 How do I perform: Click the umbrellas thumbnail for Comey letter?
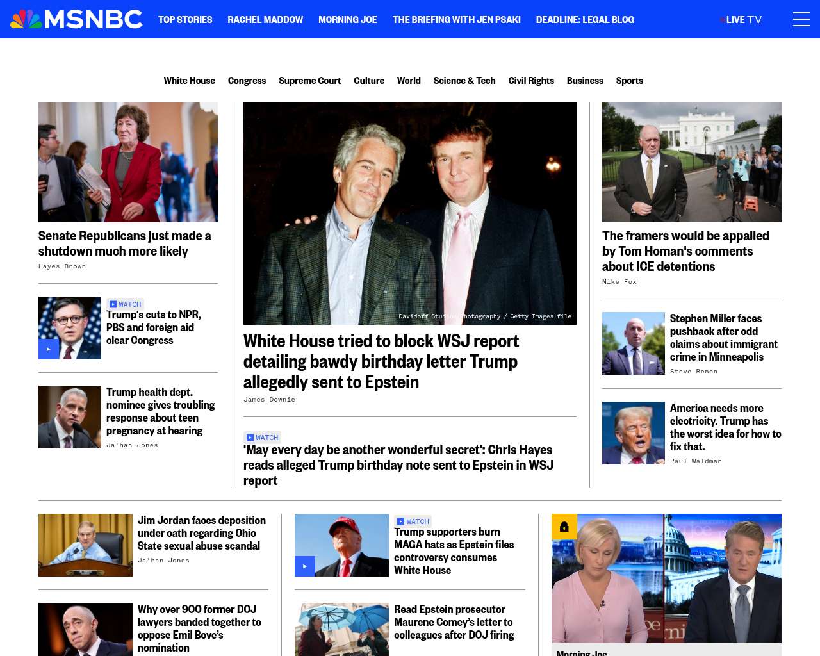pos(341,629)
